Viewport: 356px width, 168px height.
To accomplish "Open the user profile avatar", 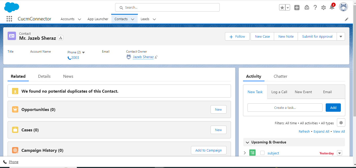I will point(343,7).
